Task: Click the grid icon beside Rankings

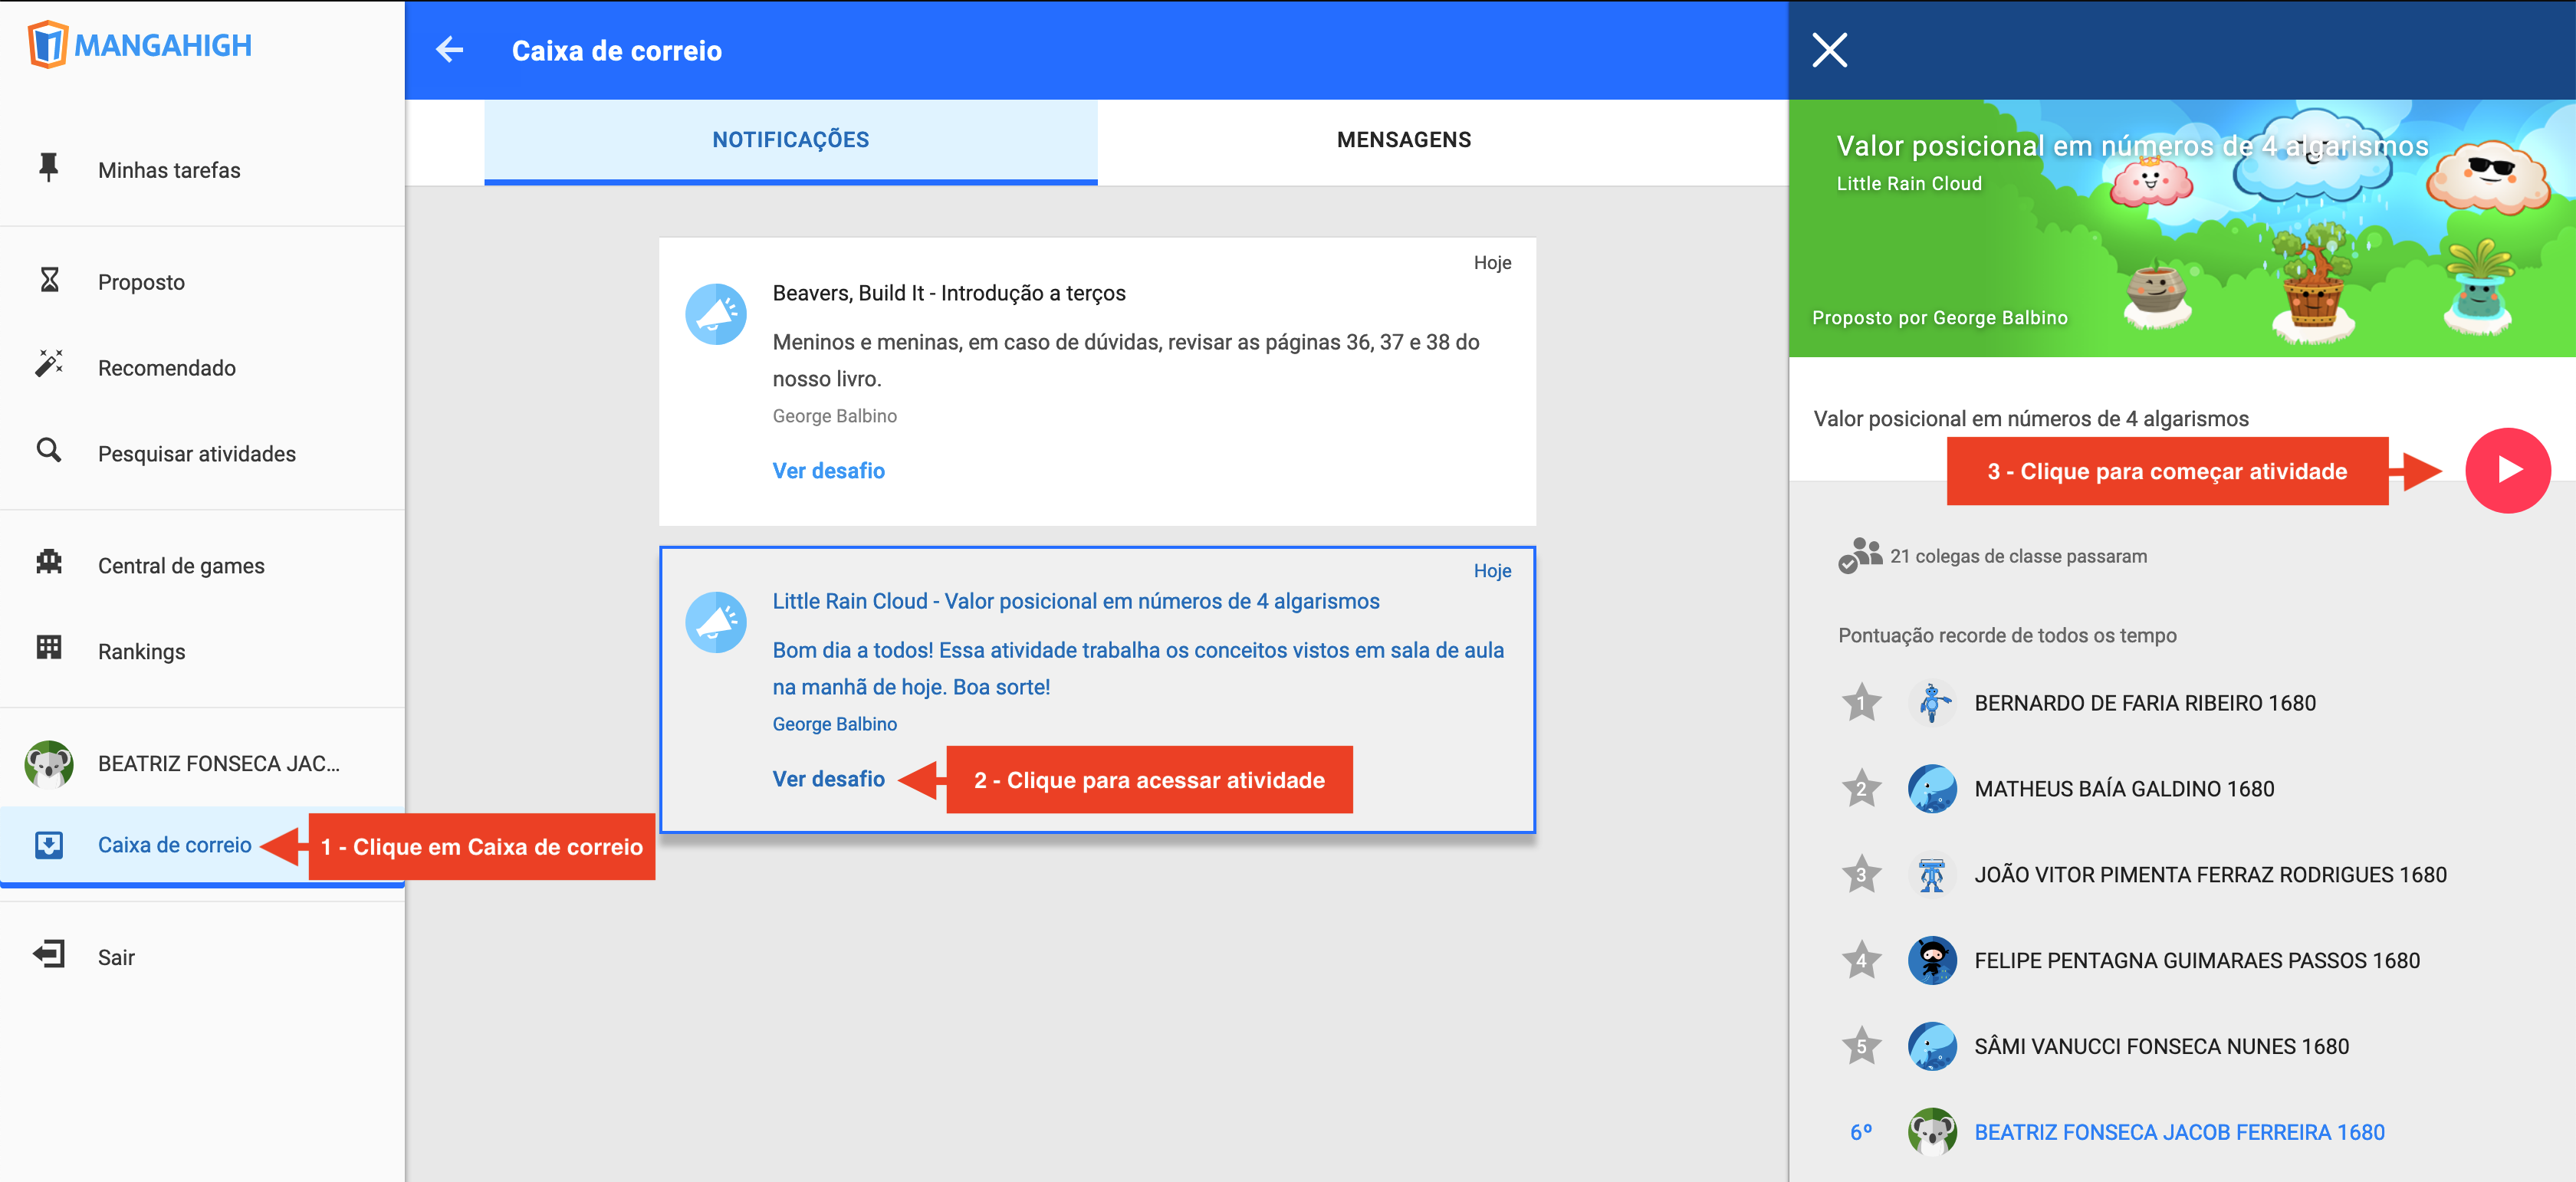Action: [x=49, y=648]
